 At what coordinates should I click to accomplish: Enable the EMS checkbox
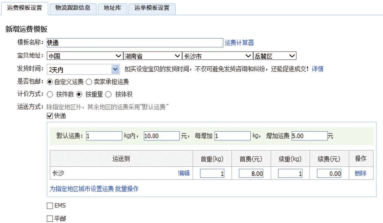coord(50,206)
